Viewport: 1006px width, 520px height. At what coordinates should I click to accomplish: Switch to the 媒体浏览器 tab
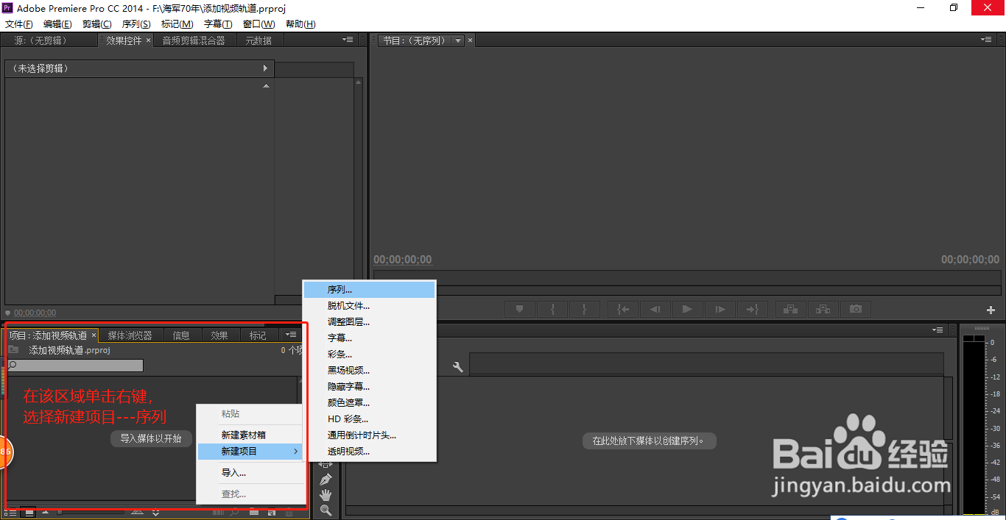130,335
